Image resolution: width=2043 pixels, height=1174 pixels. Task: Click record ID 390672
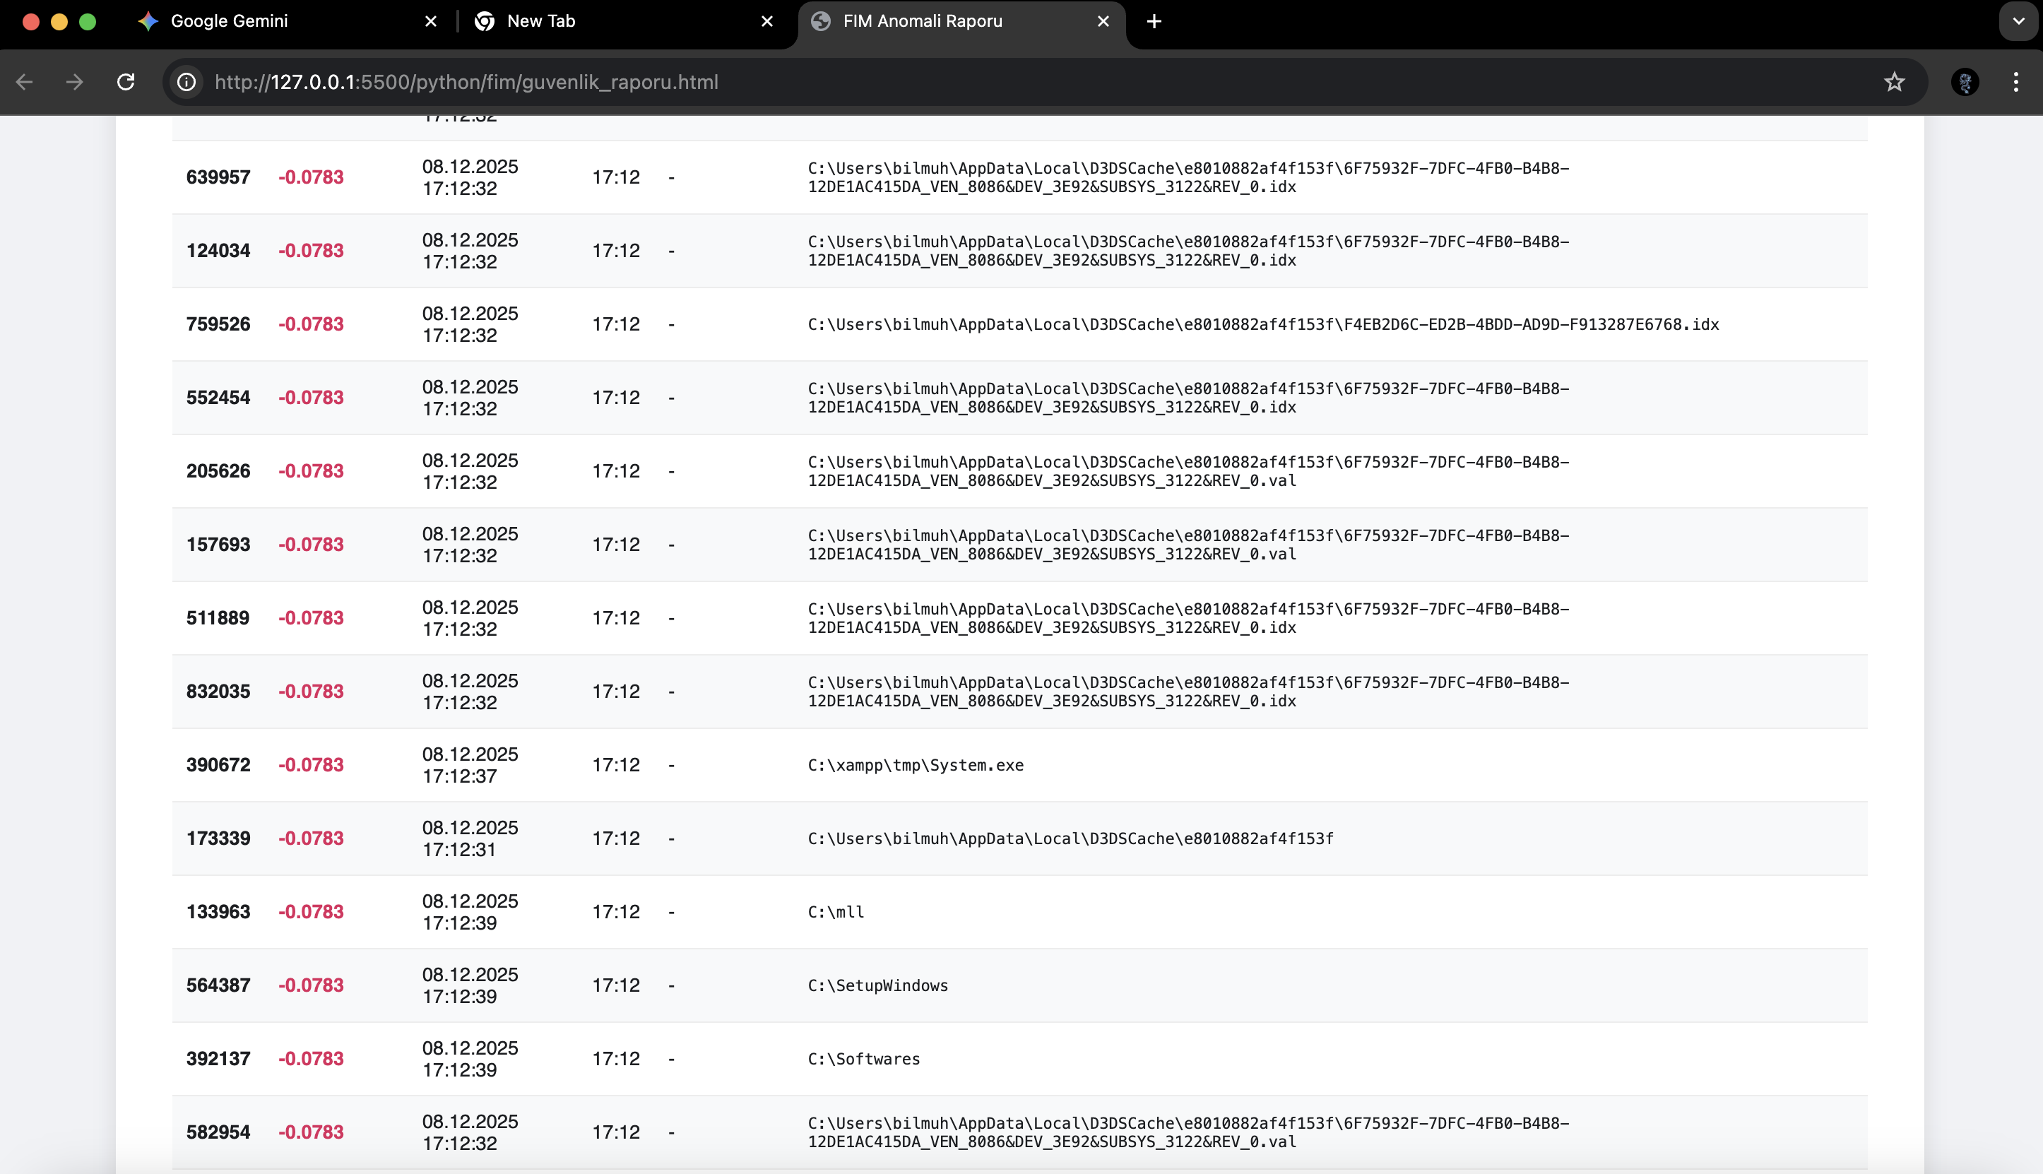tap(218, 764)
